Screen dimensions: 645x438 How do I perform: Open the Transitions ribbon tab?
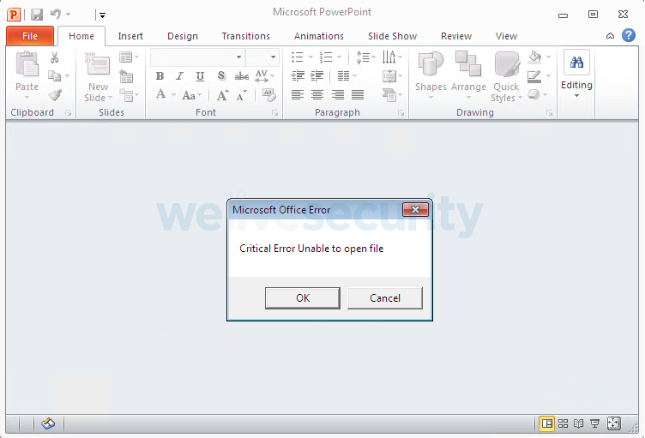(x=245, y=36)
